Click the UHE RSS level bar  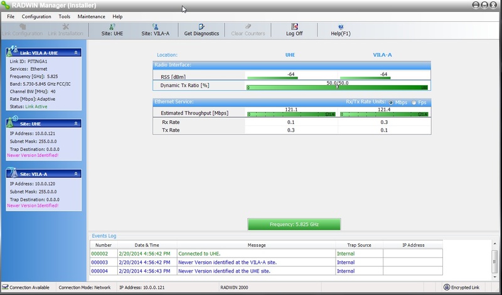click(272, 78)
